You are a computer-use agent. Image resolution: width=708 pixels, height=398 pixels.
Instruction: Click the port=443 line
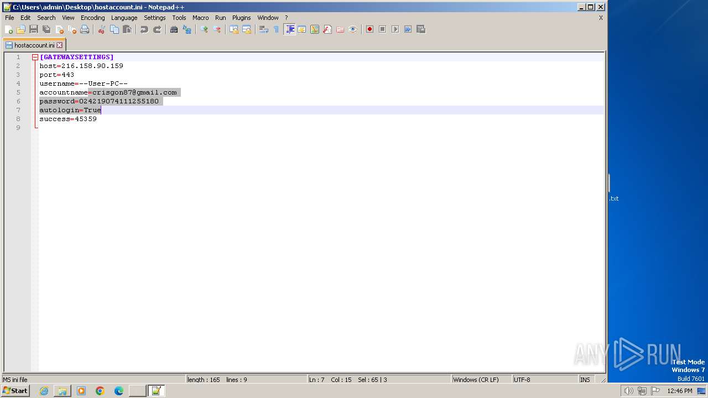coord(56,75)
